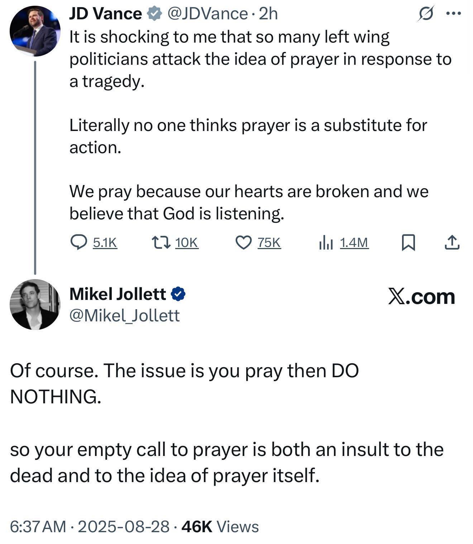Open Mikel Jollett's profile picture

[35, 304]
